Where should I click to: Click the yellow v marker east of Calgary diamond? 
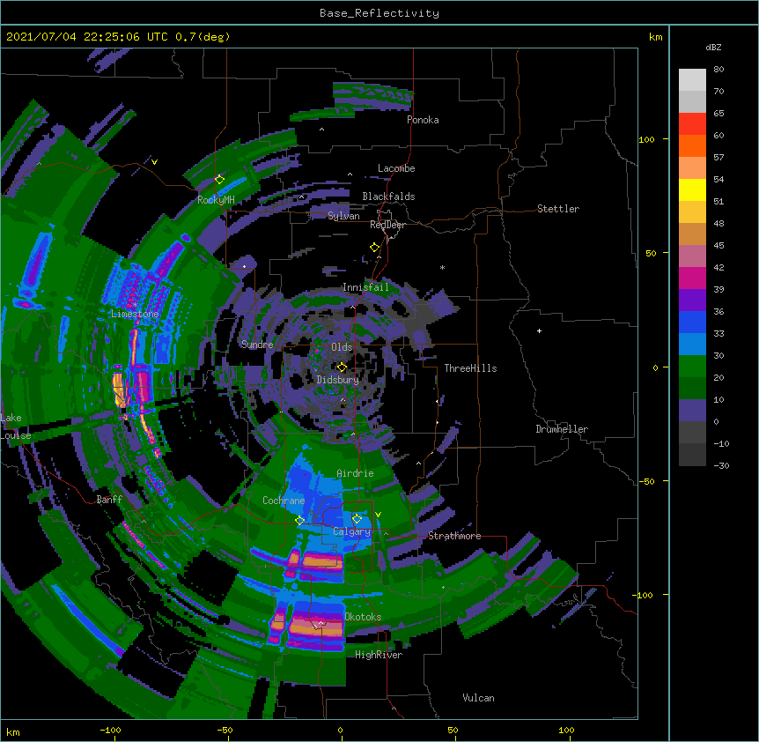coord(378,515)
